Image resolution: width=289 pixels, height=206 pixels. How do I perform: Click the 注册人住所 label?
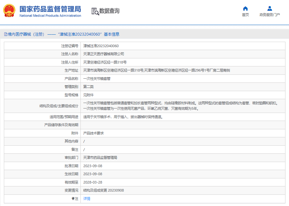click(70, 62)
